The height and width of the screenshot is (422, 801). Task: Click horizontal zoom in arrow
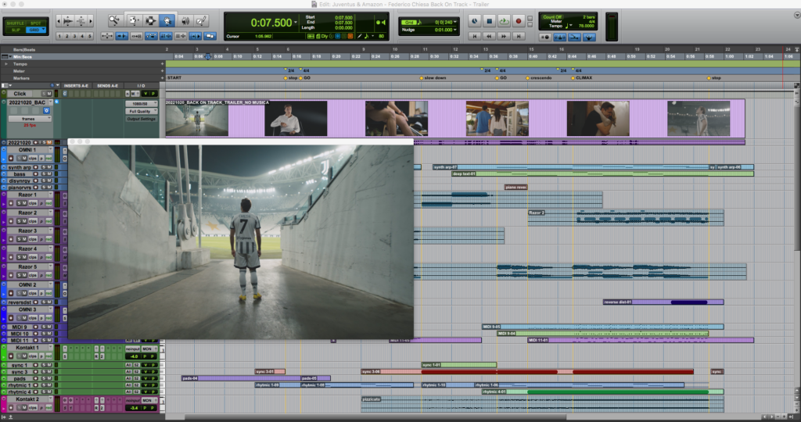click(91, 21)
